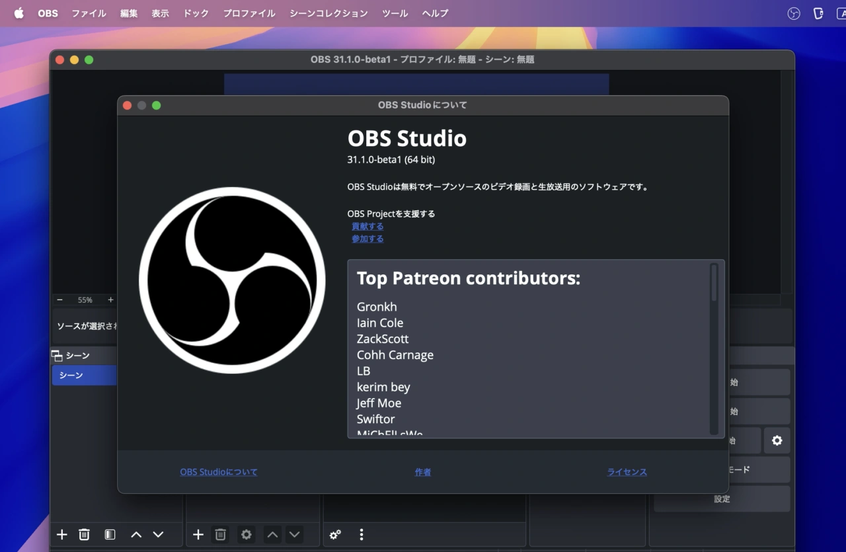This screenshot has width=846, height=552.
Task: Add a new scene with plus icon
Action: [61, 535]
